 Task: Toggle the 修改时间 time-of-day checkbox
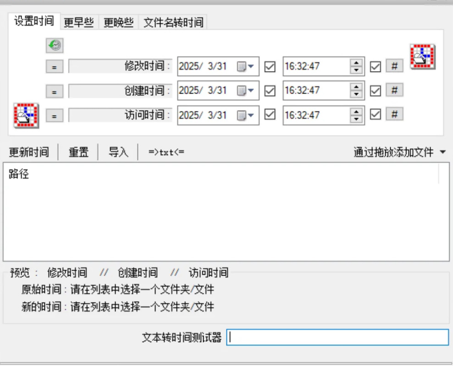pyautogui.click(x=376, y=67)
